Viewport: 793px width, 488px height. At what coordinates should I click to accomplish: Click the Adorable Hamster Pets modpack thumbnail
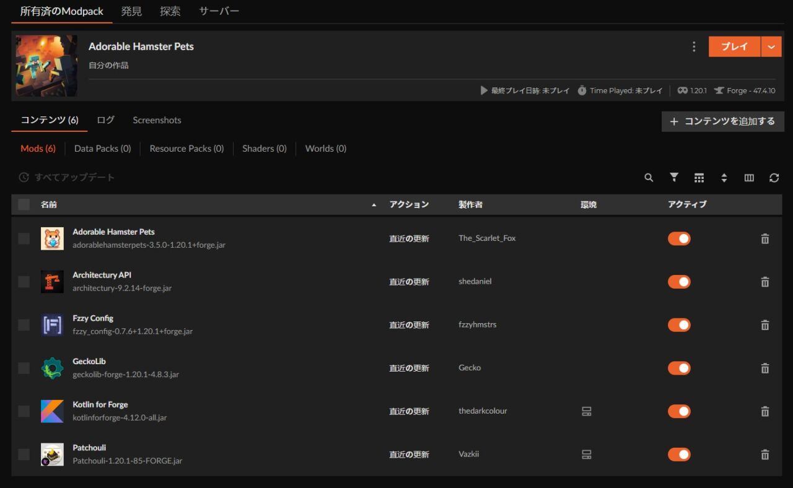46,66
